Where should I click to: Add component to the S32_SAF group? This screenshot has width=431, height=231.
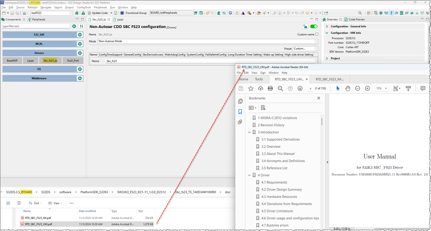click(80, 35)
